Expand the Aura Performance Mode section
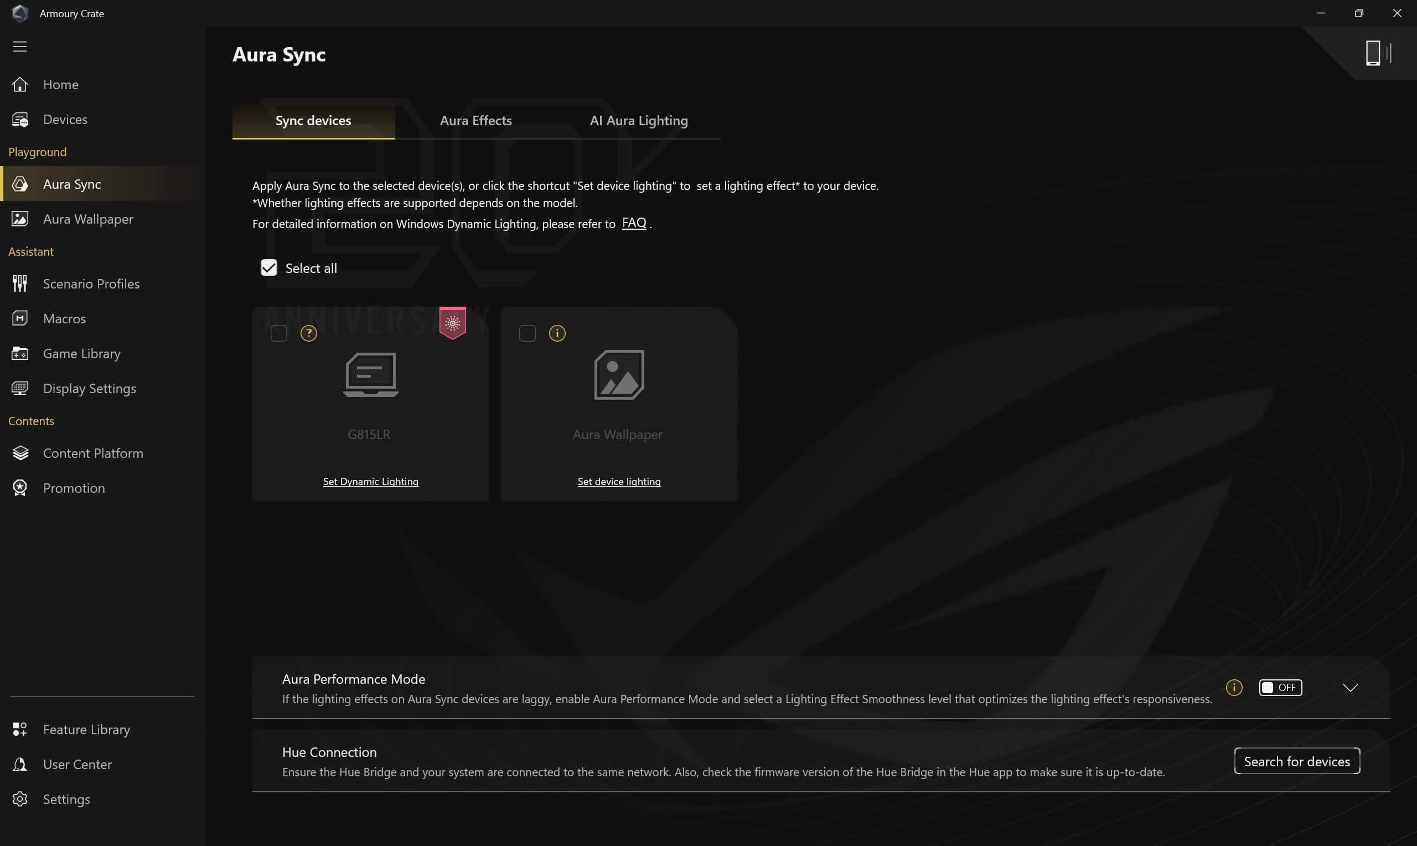The height and width of the screenshot is (846, 1417). coord(1351,688)
